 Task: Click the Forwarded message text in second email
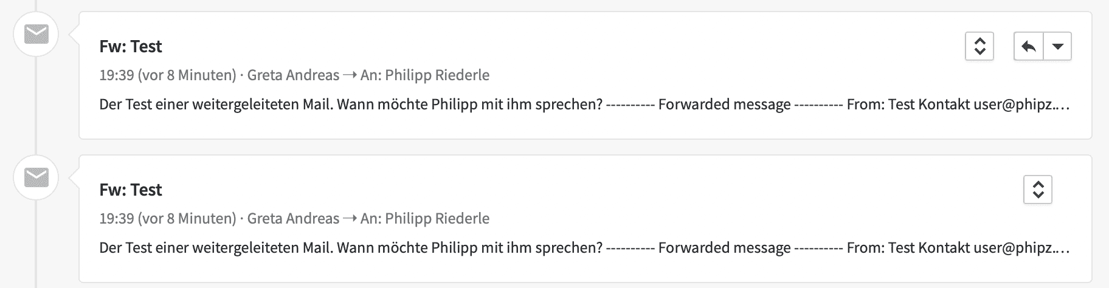pos(724,248)
